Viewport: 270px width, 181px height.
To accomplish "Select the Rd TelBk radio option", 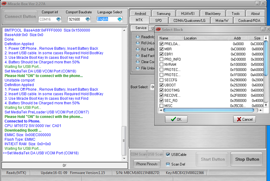I will point(138,49).
